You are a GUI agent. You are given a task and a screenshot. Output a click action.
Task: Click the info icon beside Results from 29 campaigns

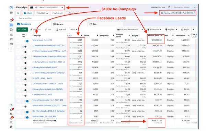pyautogui.click(x=55, y=120)
